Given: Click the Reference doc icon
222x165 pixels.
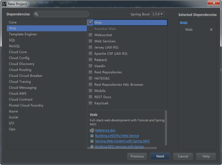Looking at the screenshot, I should (x=92, y=130).
